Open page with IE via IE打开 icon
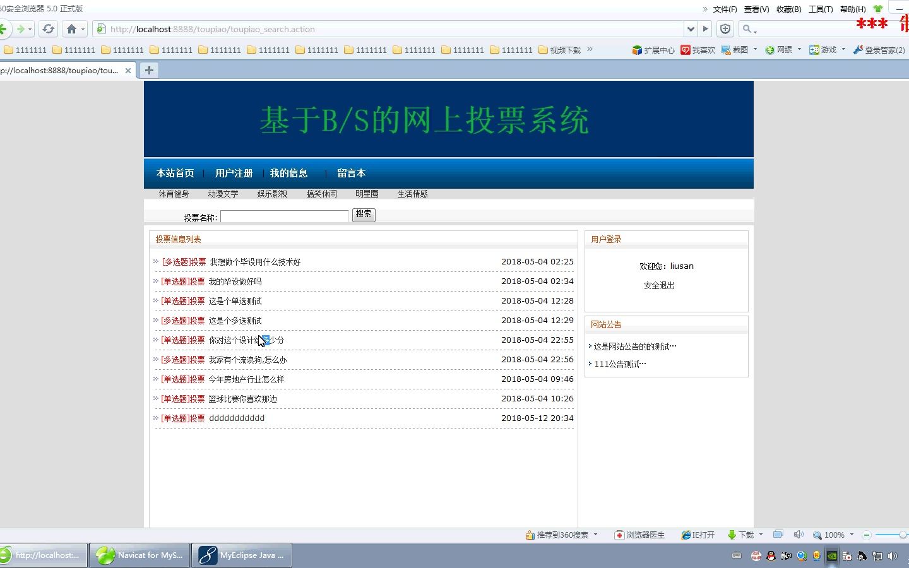909x568 pixels. coord(698,535)
